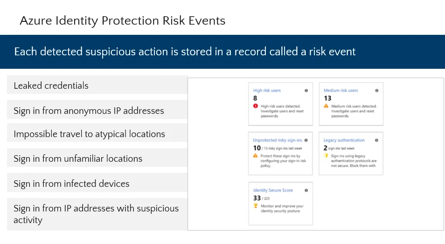Open the Identity Secure Score link
445x244 pixels.
point(273,190)
